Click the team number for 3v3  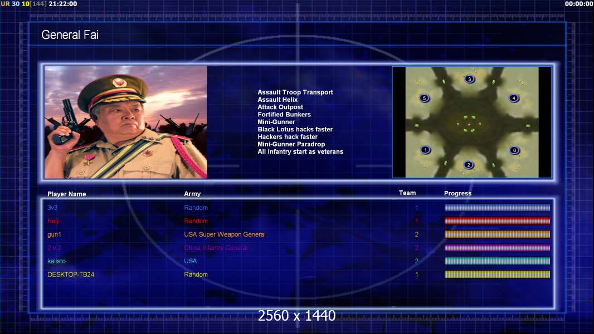[417, 208]
